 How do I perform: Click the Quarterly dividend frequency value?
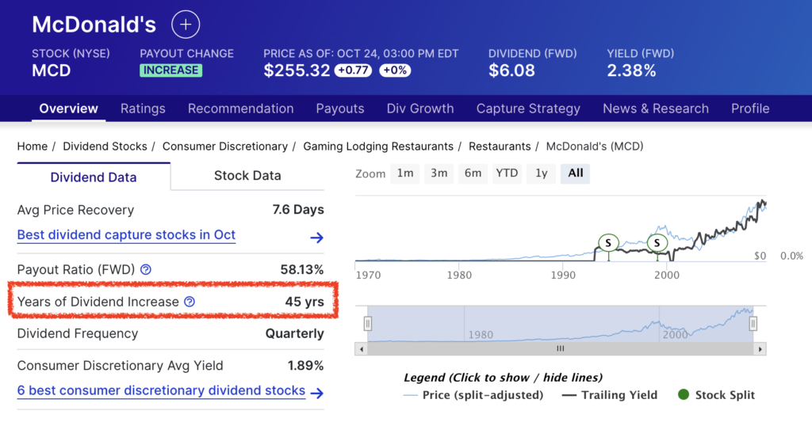click(x=295, y=333)
